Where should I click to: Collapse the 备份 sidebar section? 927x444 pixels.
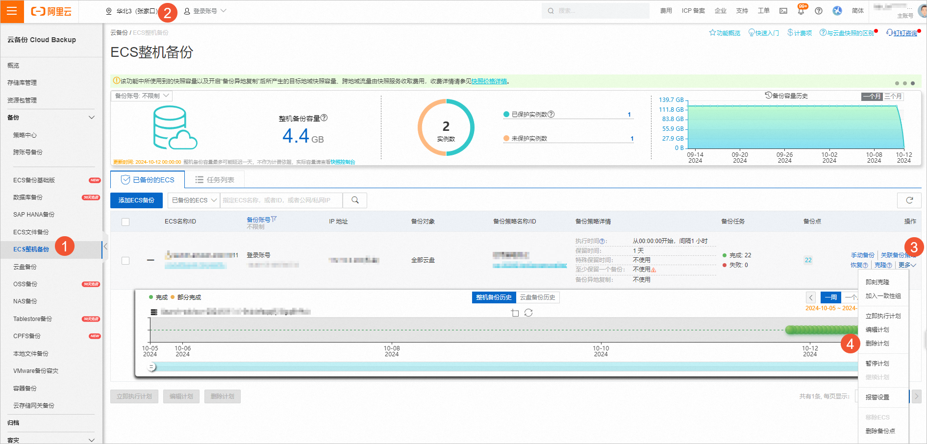pos(91,118)
